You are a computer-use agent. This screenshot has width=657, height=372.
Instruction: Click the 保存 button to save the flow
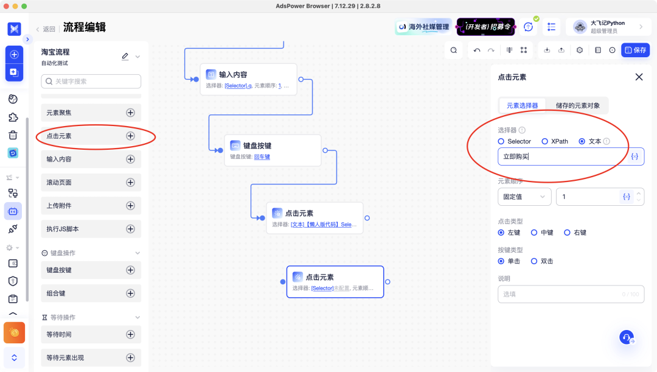pyautogui.click(x=635, y=50)
